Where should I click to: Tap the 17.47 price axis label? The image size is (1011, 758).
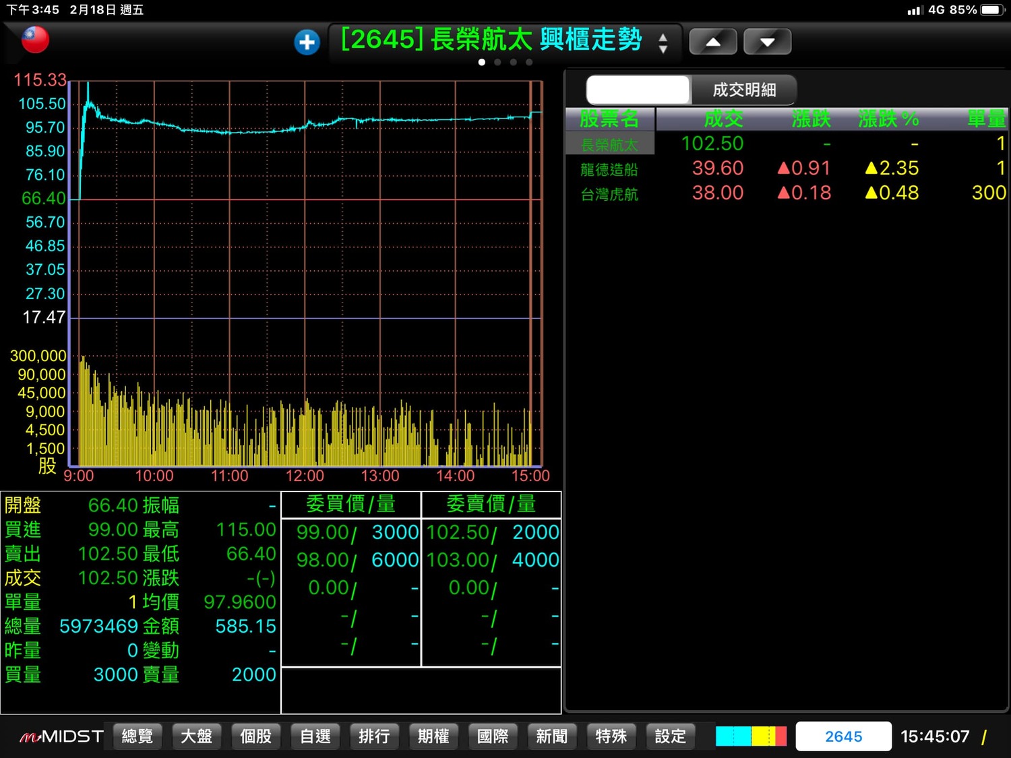pyautogui.click(x=44, y=317)
